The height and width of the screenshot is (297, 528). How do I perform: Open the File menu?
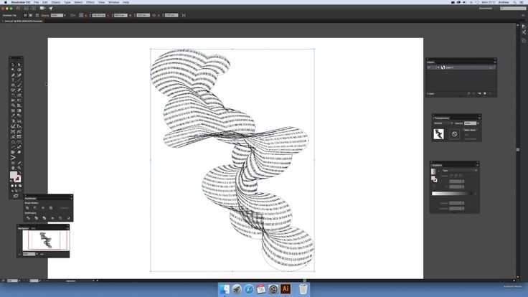click(36, 2)
